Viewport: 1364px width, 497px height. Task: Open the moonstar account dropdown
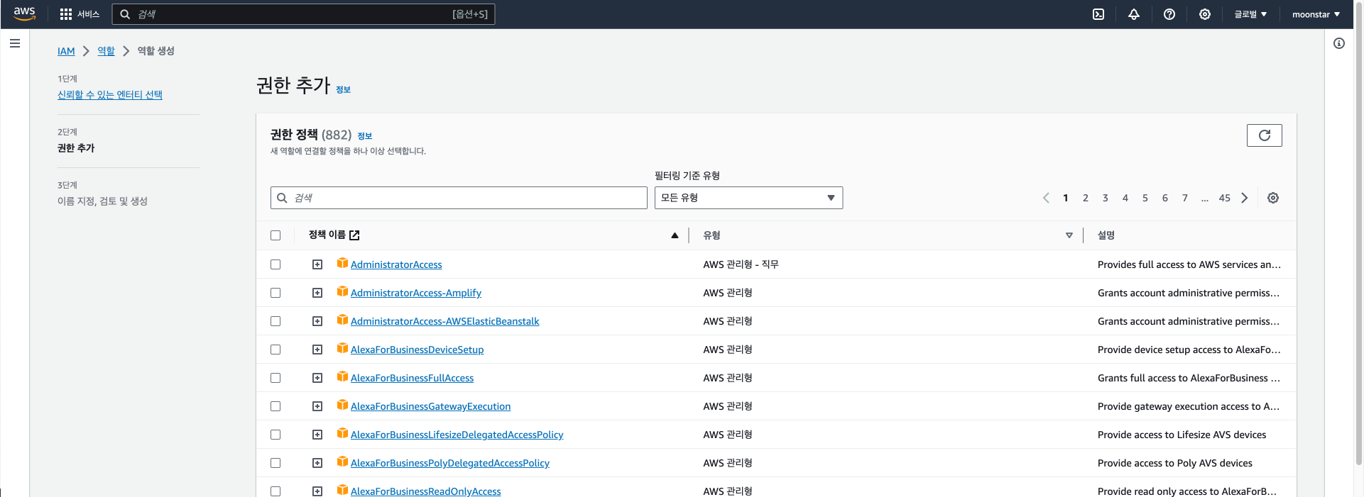pyautogui.click(x=1316, y=14)
